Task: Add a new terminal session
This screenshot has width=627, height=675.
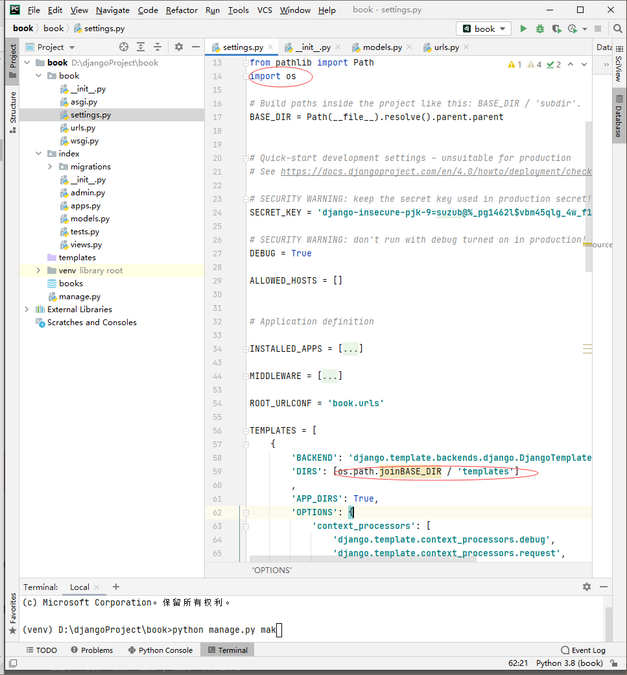Action: (x=116, y=587)
